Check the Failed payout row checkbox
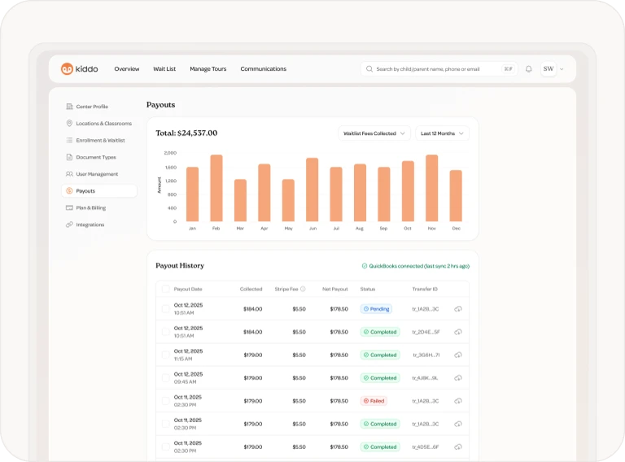This screenshot has width=625, height=462. (166, 401)
